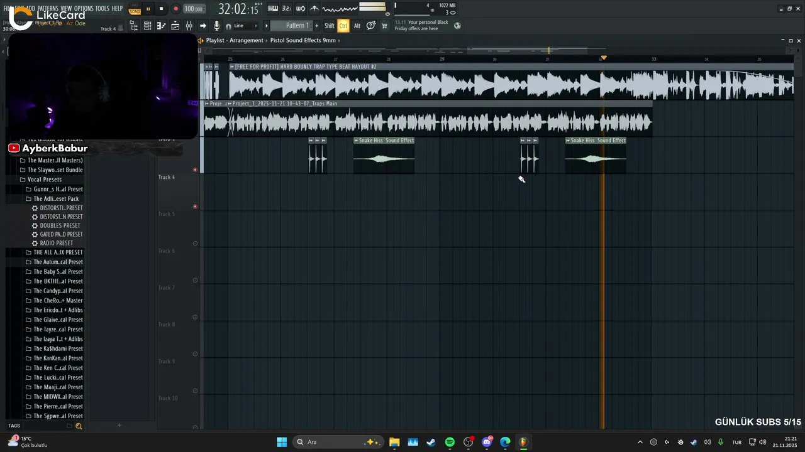This screenshot has width=805, height=452.
Task: Open the Line snap selector dropdown
Action: tap(246, 26)
